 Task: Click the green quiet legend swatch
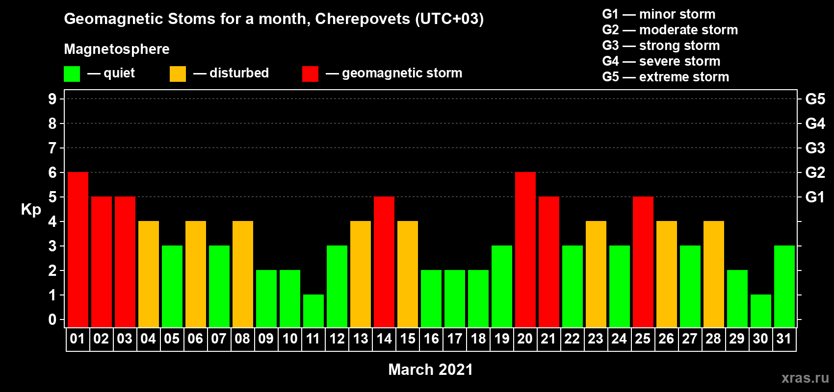[72, 74]
